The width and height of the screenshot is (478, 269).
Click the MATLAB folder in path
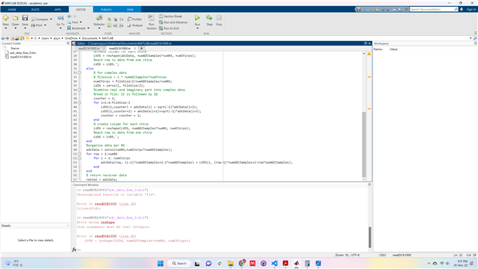click(108, 38)
